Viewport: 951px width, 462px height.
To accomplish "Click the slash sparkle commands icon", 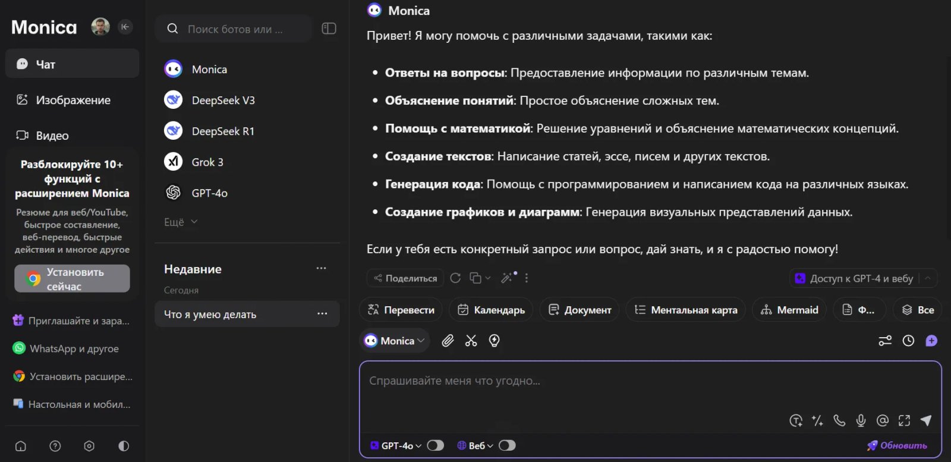I will click(x=818, y=420).
